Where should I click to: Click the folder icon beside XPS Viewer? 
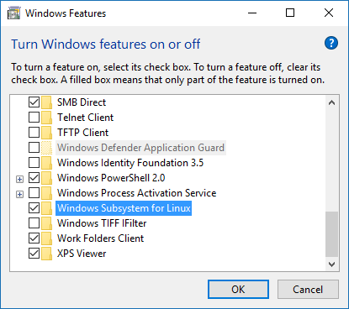pos(46,254)
